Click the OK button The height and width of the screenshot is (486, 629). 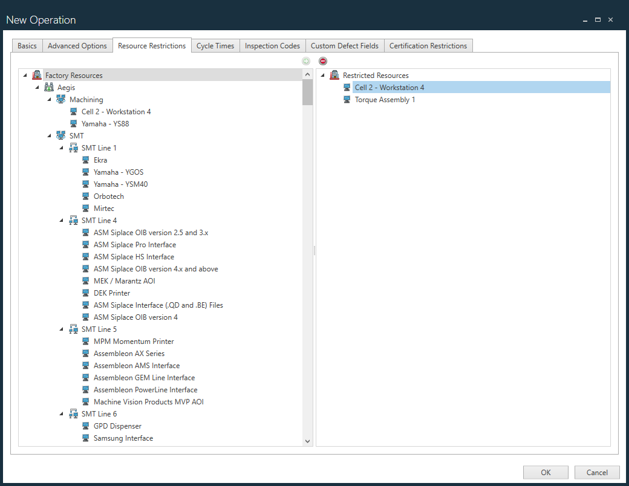546,472
